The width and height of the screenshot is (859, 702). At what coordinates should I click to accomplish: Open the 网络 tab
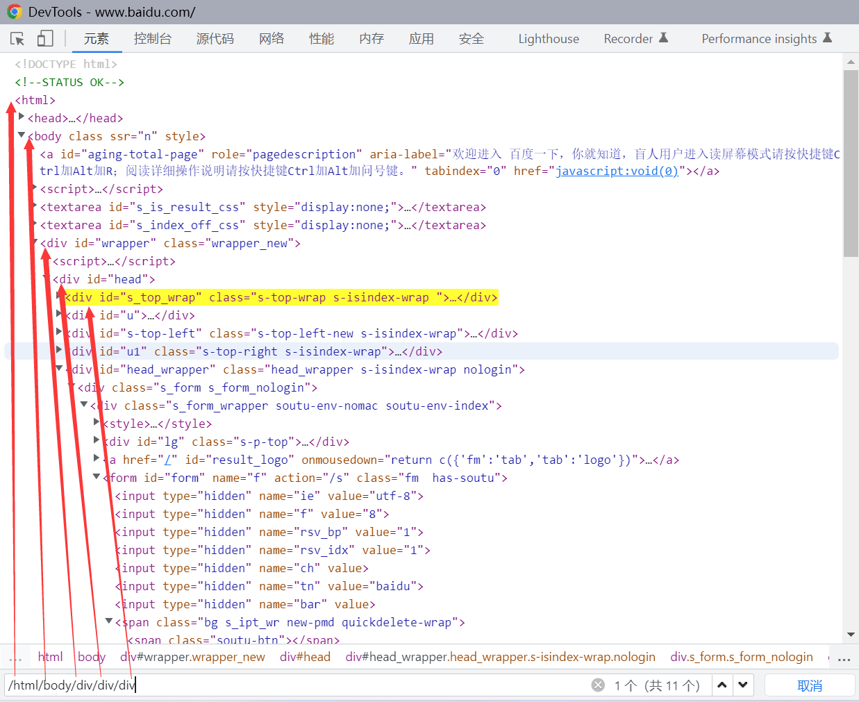pos(272,39)
